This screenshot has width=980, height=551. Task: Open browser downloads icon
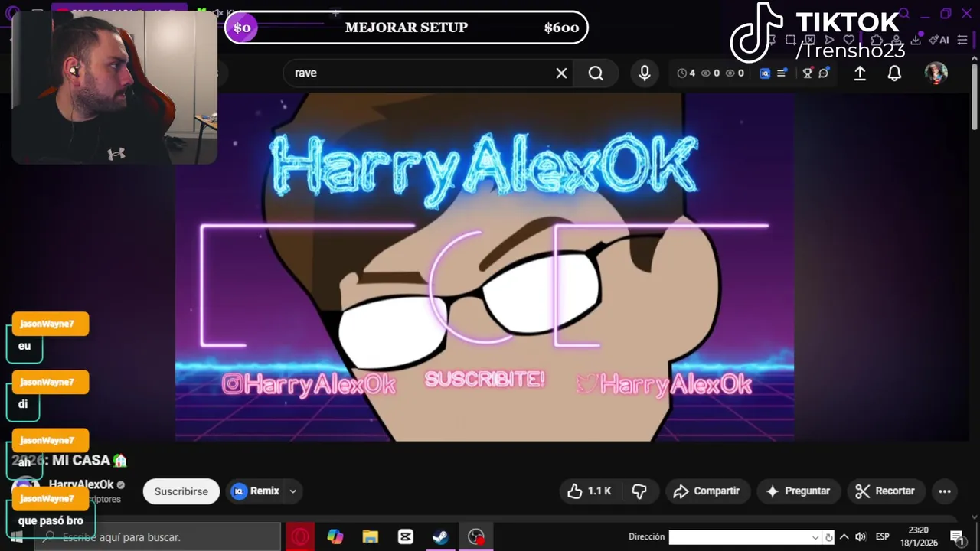916,40
